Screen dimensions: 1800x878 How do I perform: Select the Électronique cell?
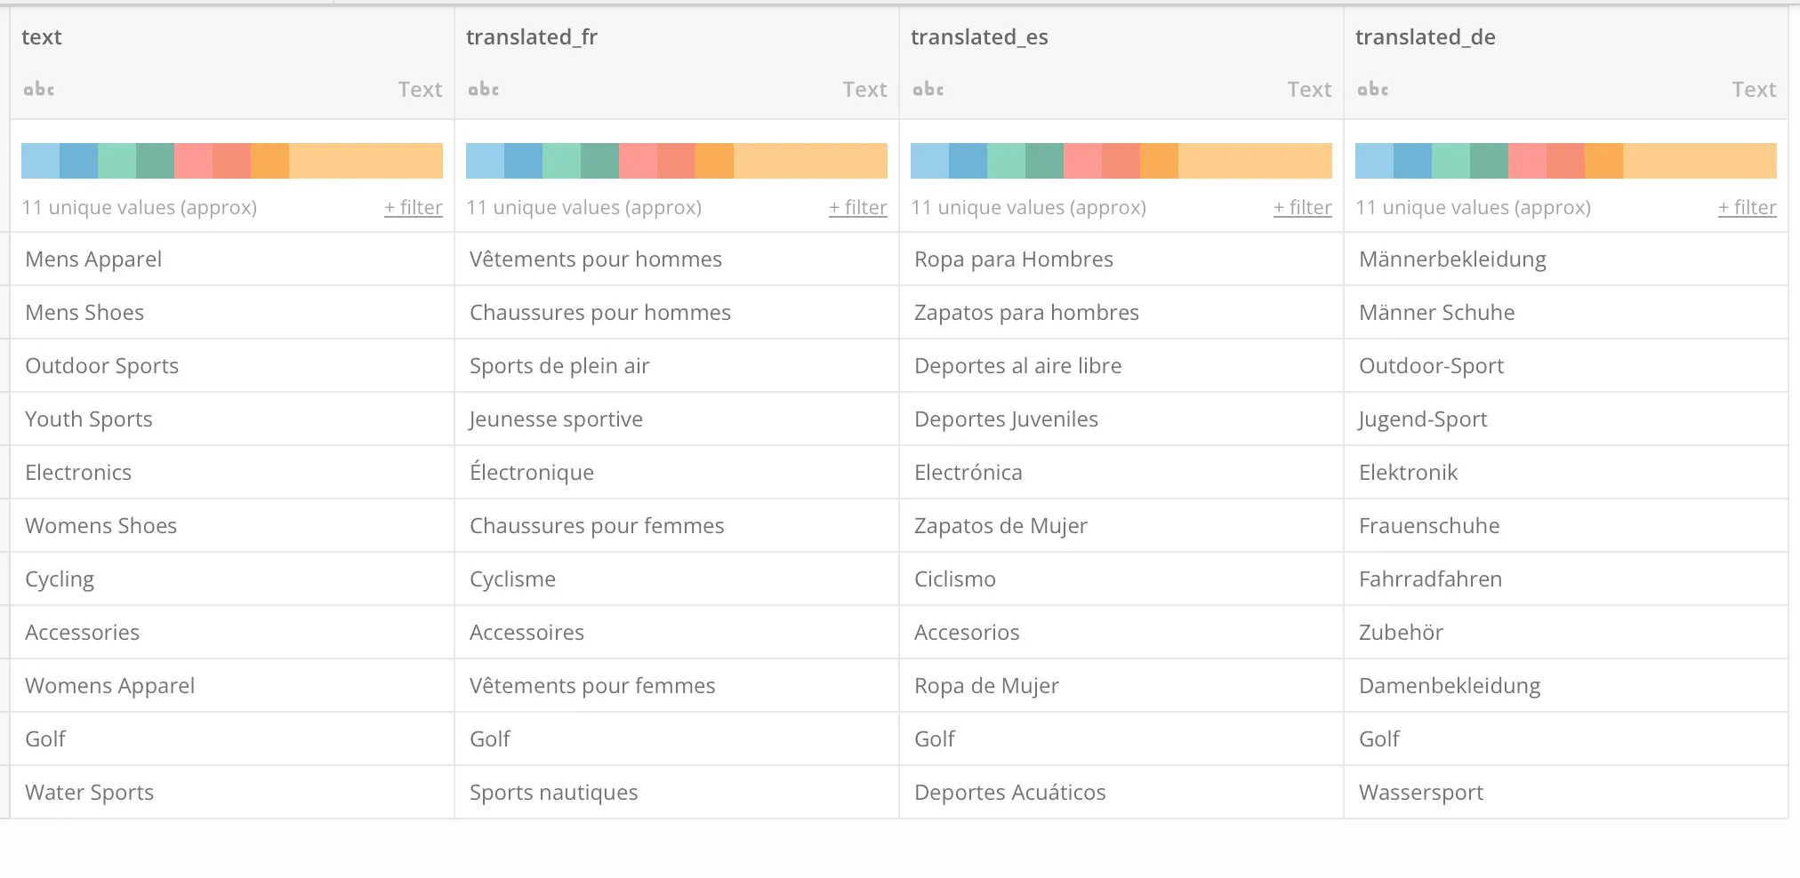click(x=532, y=473)
